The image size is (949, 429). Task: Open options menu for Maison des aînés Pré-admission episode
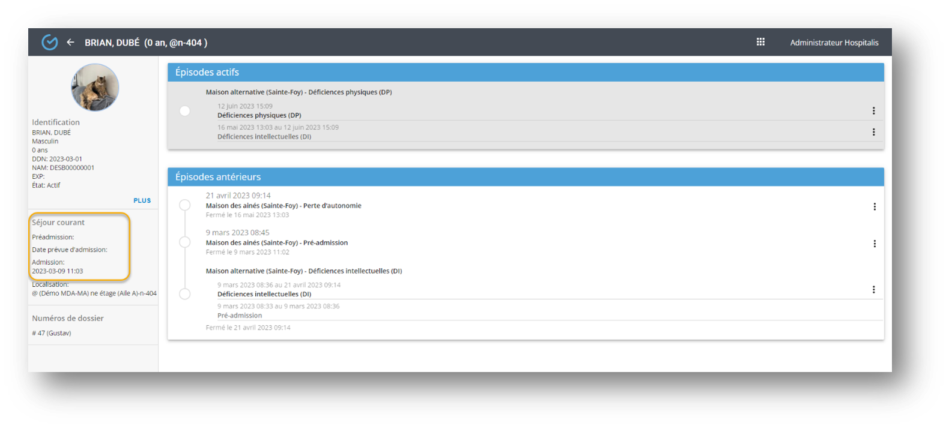click(x=874, y=244)
